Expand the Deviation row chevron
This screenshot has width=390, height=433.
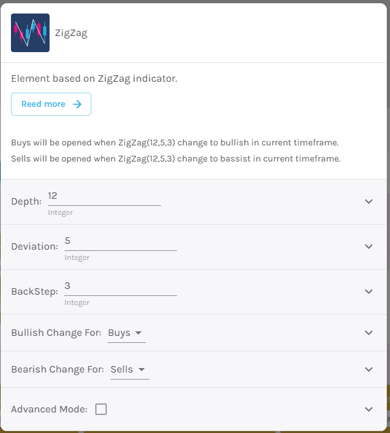pyautogui.click(x=369, y=246)
